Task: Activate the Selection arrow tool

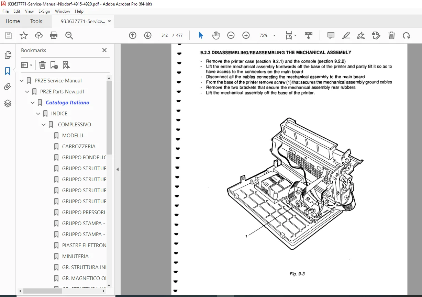Action: (x=201, y=35)
